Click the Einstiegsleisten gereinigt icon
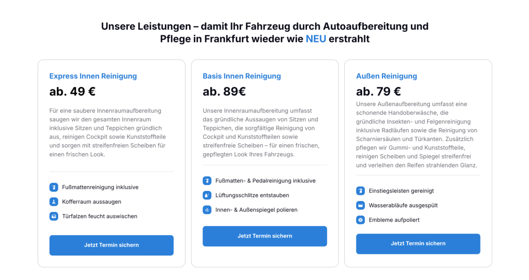This screenshot has height=280, width=529. tap(361, 191)
